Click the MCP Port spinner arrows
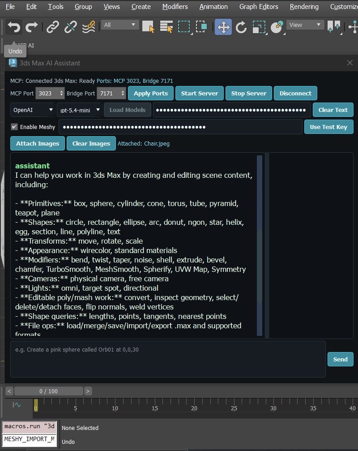The width and height of the screenshot is (358, 451). (x=61, y=93)
